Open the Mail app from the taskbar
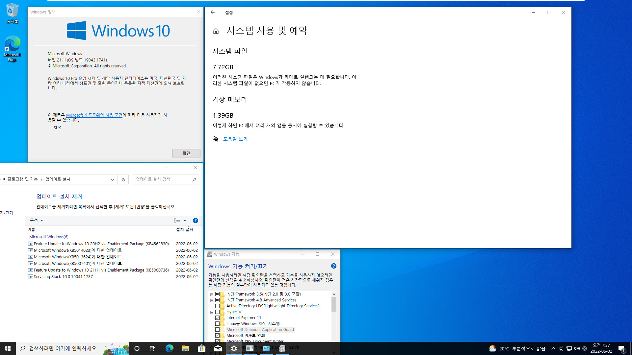The height and width of the screenshot is (355, 632). (218, 348)
